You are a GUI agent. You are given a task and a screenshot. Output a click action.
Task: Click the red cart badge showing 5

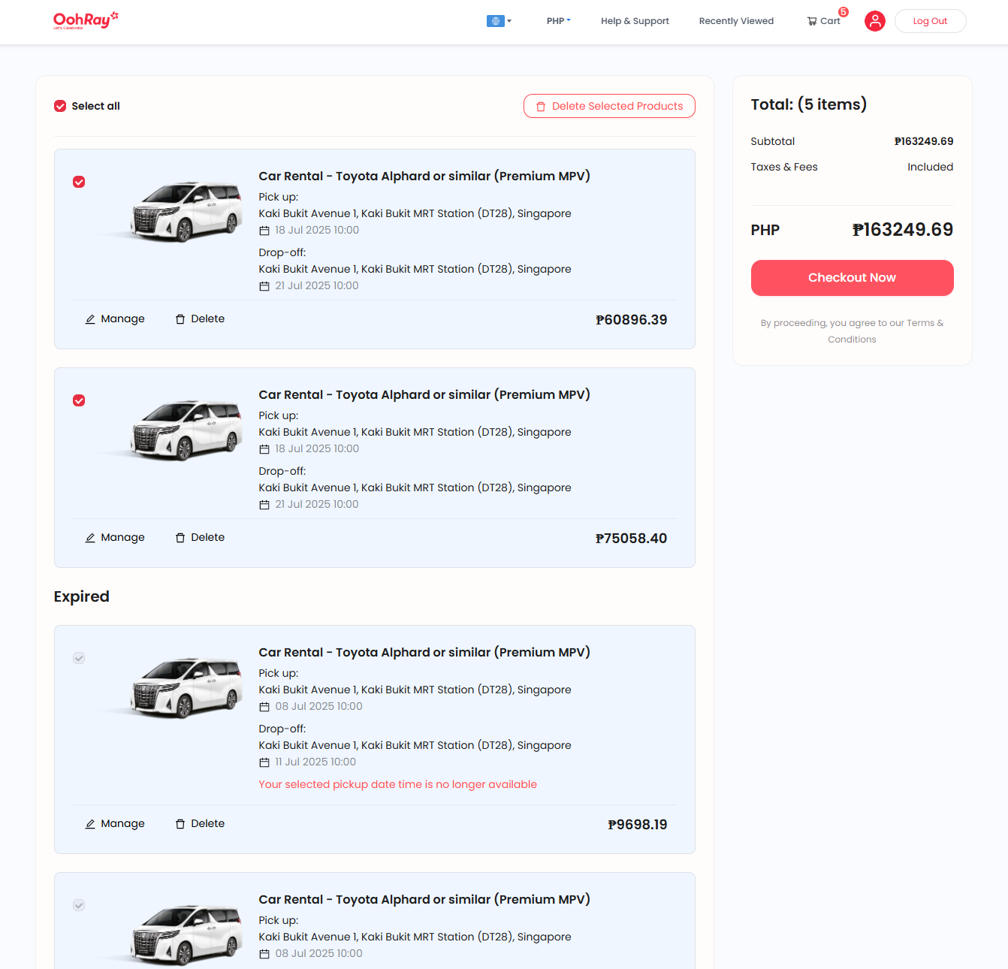coord(842,12)
